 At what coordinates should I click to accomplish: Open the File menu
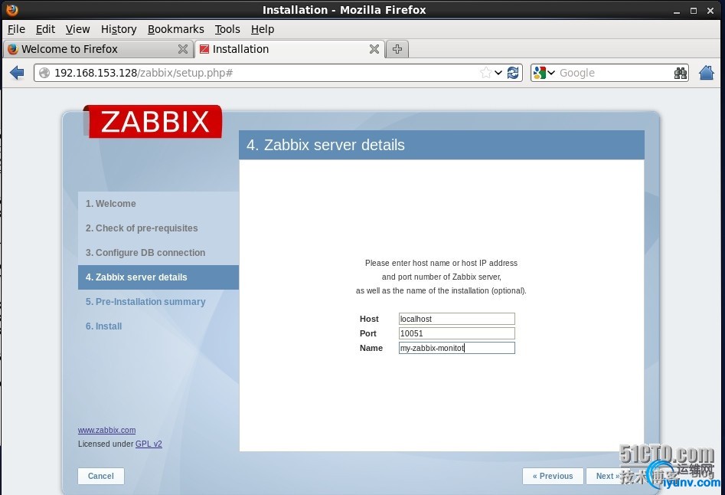[x=16, y=29]
